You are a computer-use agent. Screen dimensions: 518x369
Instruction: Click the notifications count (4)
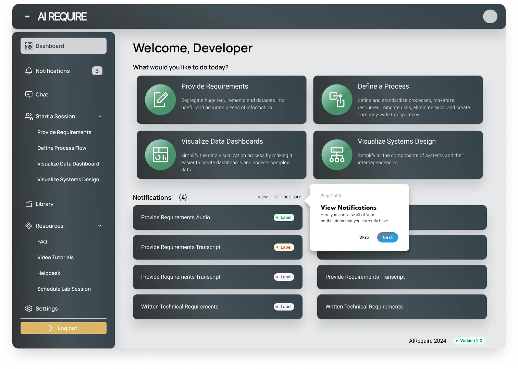point(183,197)
